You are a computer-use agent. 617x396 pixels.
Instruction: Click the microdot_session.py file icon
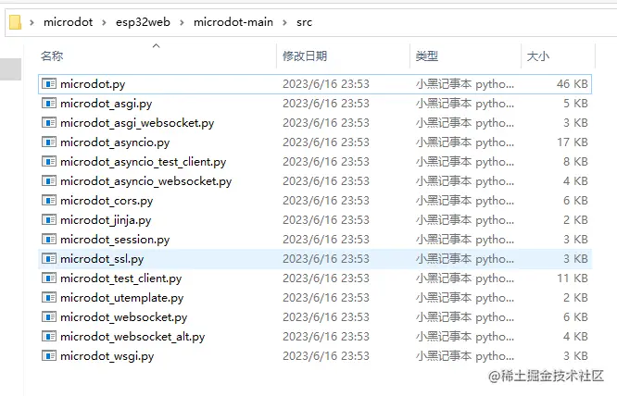49,240
